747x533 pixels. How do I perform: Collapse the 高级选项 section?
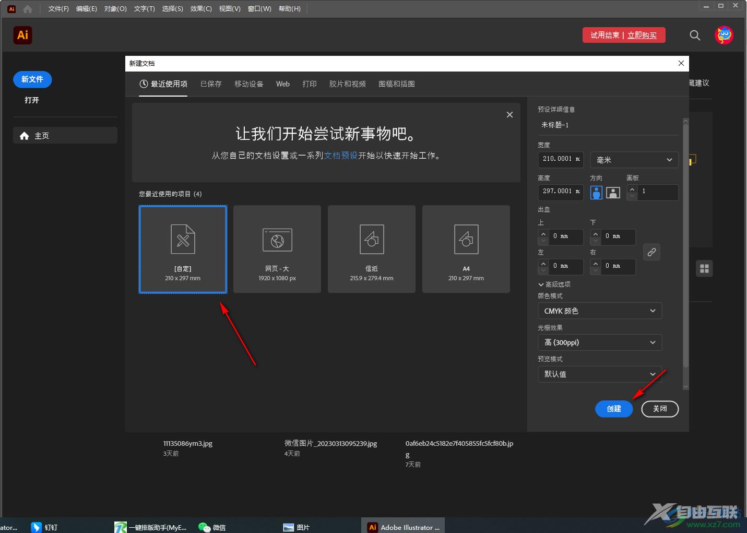click(x=554, y=285)
